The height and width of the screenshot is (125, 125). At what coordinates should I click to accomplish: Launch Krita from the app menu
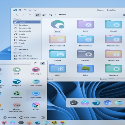point(36,105)
